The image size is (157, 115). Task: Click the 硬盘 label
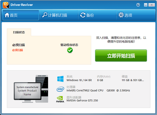[125, 77]
